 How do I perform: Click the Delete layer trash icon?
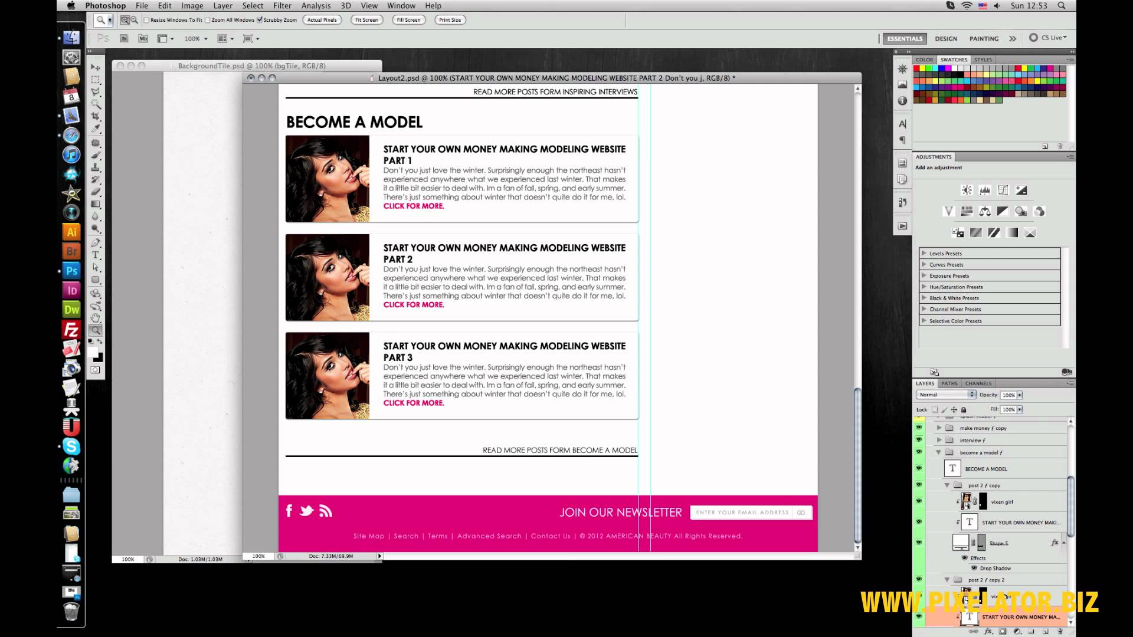(x=1060, y=631)
